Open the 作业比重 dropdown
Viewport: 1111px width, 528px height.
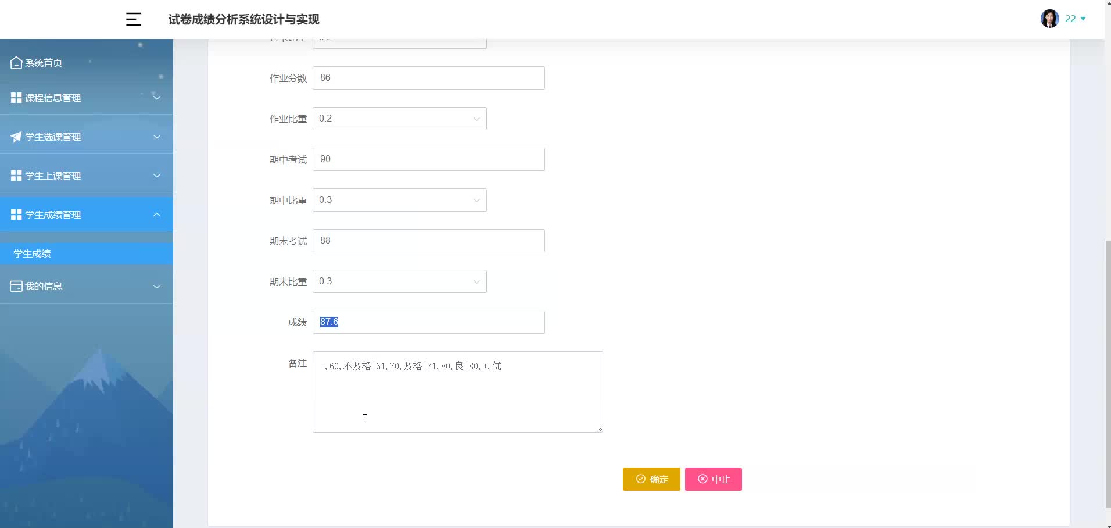[x=400, y=119]
